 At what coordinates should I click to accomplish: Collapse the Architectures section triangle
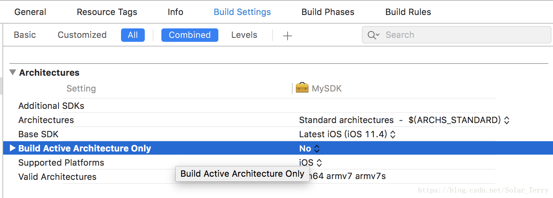click(13, 73)
